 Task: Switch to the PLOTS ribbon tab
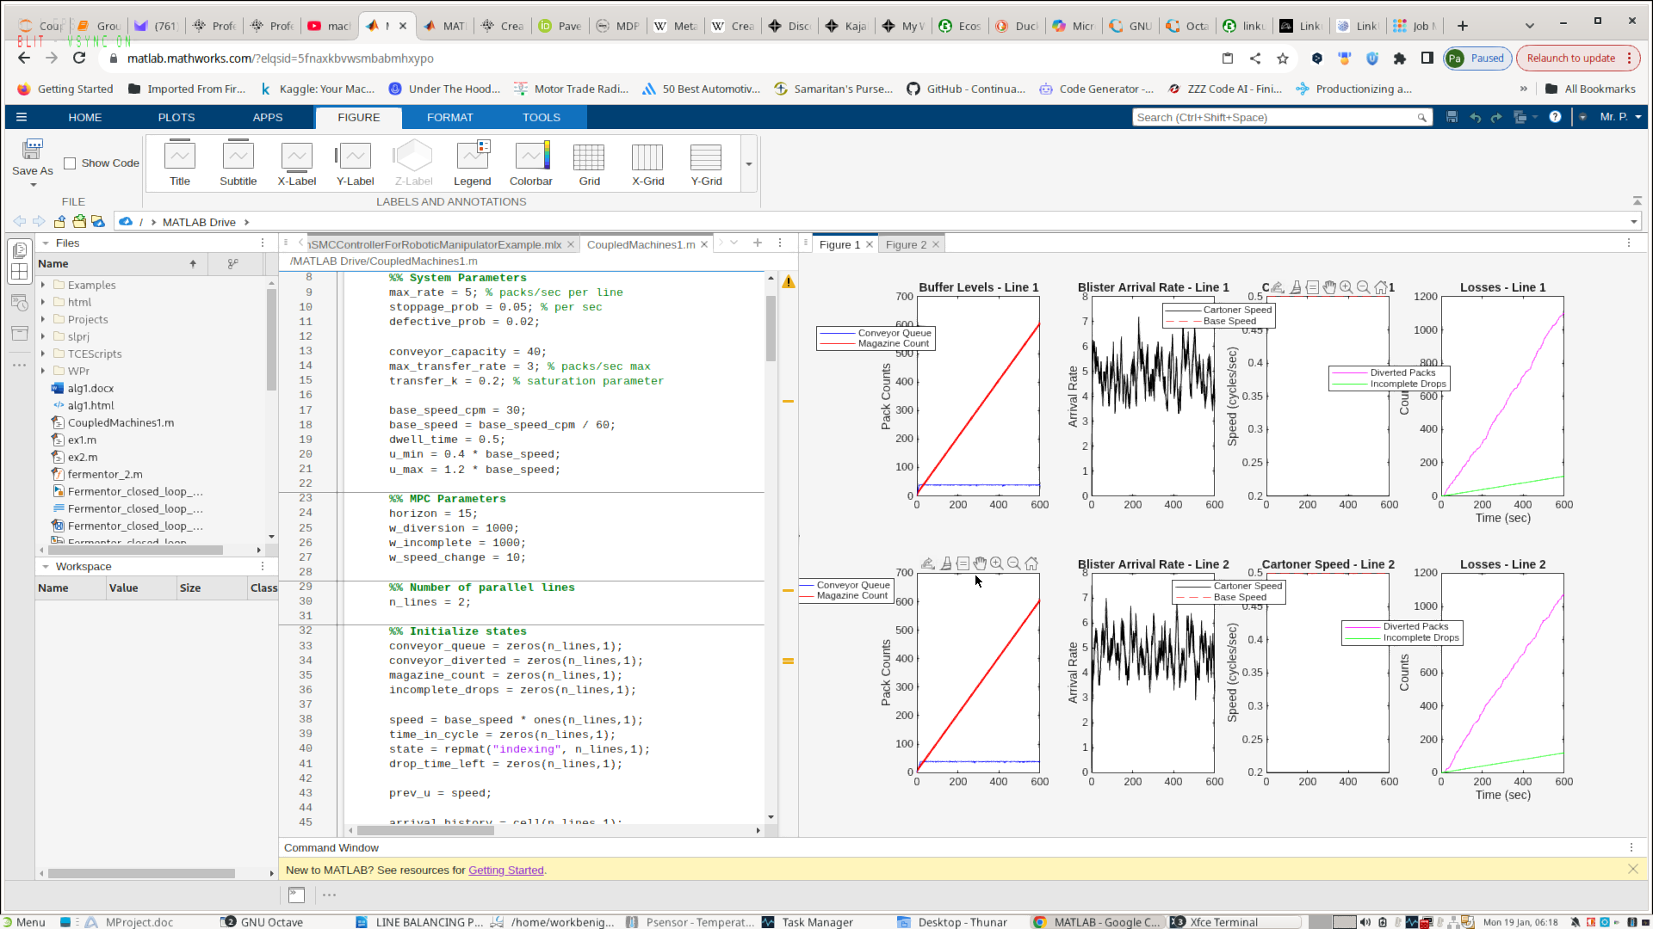pos(176,118)
